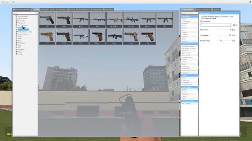Switch to the NPC spawn tab
Image resolution: width=252 pixels, height=141 pixels.
pyautogui.click(x=52, y=9)
